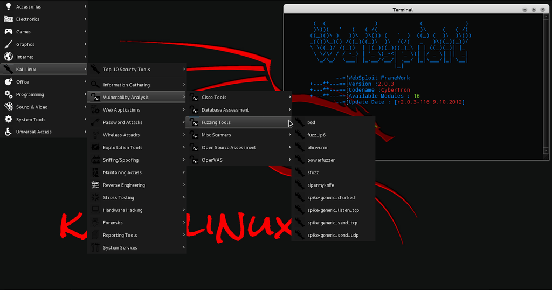The height and width of the screenshot is (290, 552).
Task: Expand the Open Source Assessment arrow
Action: [x=289, y=147]
